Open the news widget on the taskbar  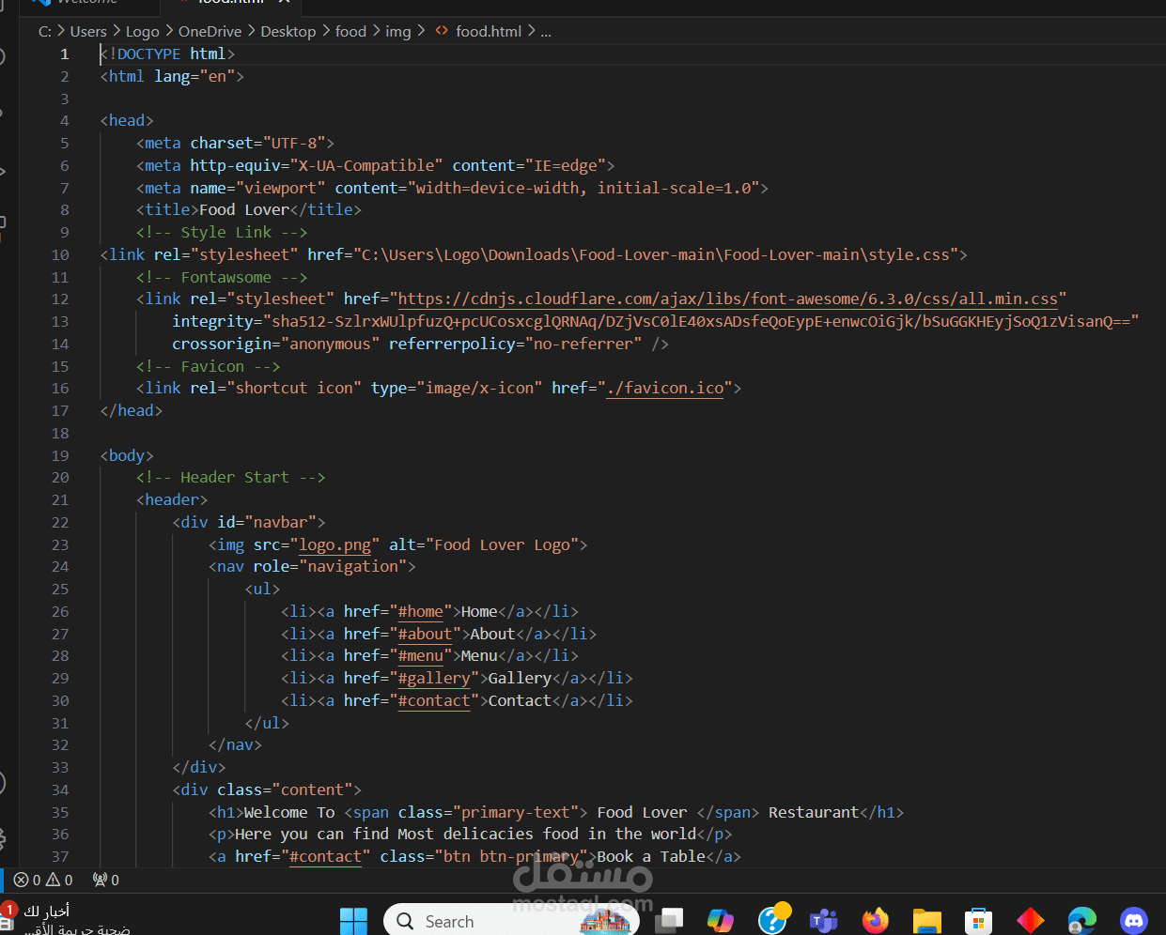click(66, 919)
